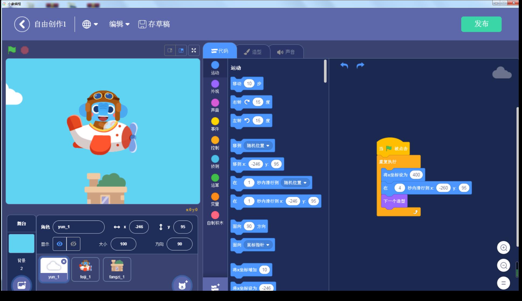Click the workspace vertical scrollbar
Screen dimensions: 522x301
(517, 177)
